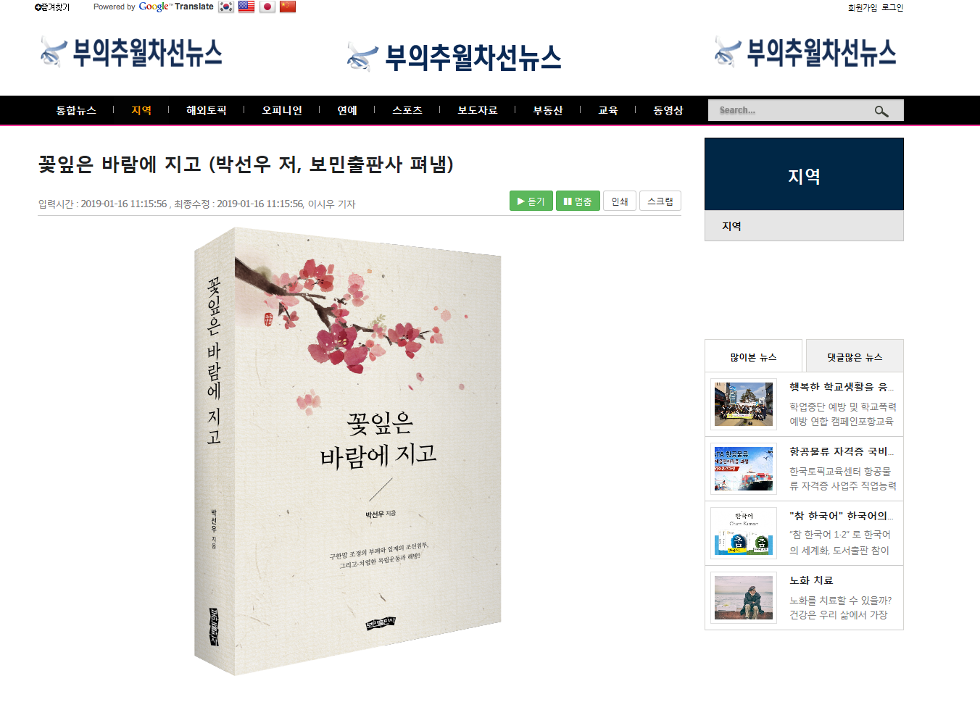Select the Japanese flag translate icon
Image resolution: width=980 pixels, height=710 pixels.
coord(267,7)
